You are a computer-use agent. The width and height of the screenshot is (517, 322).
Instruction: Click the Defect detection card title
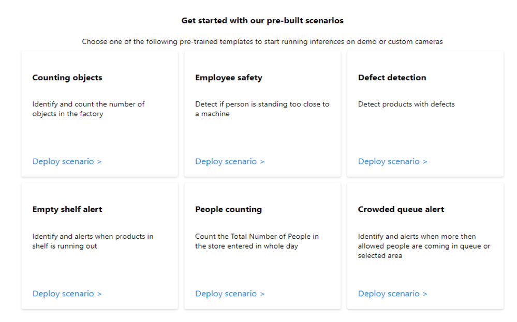click(392, 78)
